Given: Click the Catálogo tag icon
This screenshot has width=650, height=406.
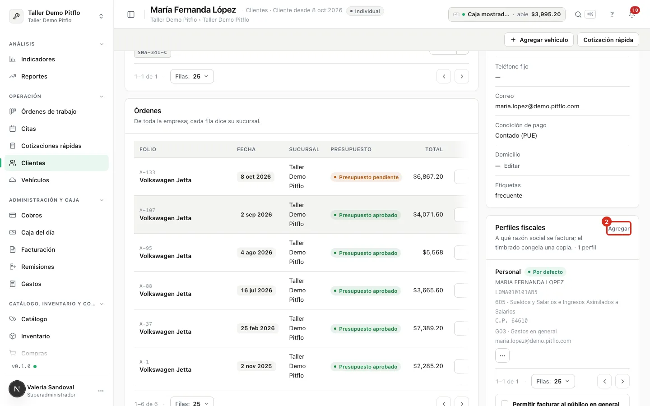Looking at the screenshot, I should [13, 319].
